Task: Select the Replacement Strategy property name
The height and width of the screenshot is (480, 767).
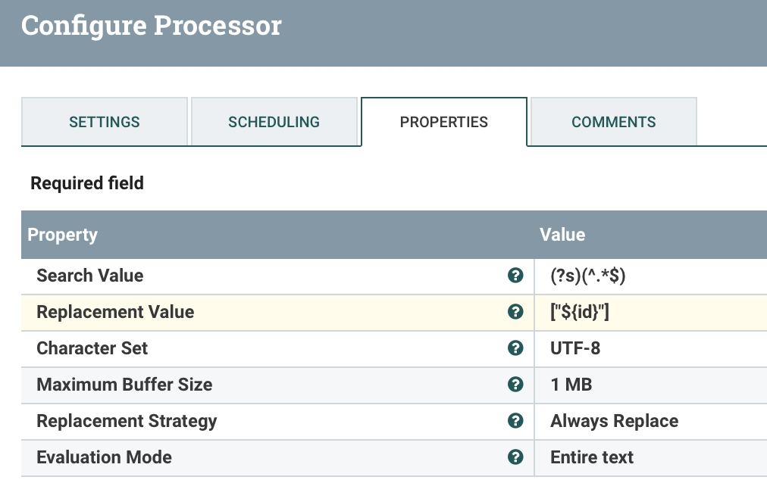Action: (x=127, y=421)
